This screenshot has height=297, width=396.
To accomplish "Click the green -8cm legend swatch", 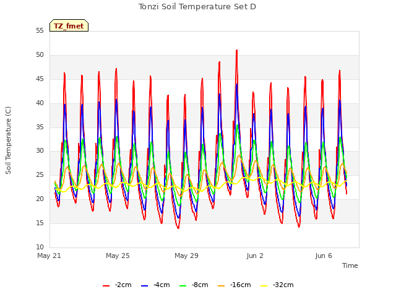I will 183,286.
